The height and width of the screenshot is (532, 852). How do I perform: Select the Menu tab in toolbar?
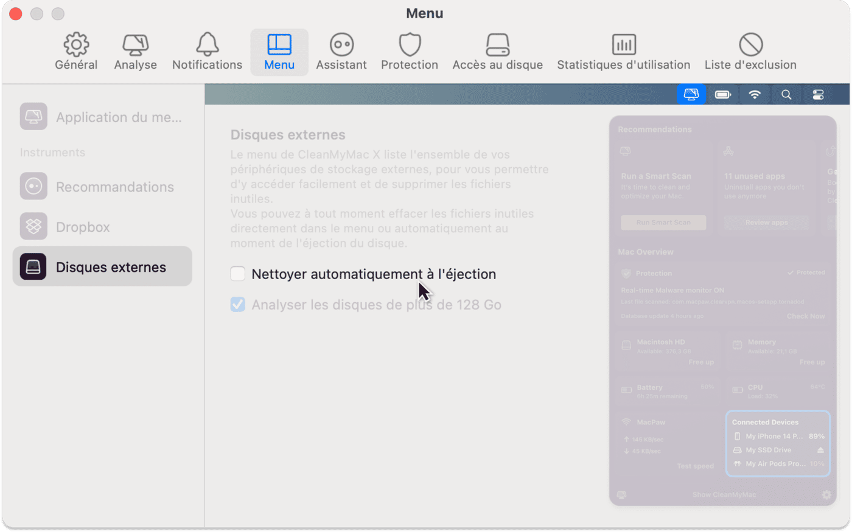coord(279,52)
